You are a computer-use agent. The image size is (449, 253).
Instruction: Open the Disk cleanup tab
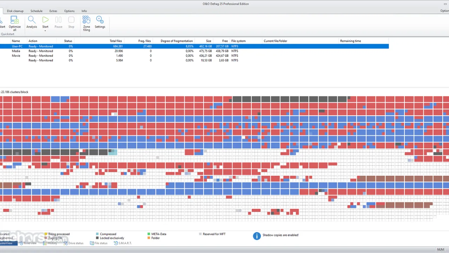pyautogui.click(x=15, y=11)
